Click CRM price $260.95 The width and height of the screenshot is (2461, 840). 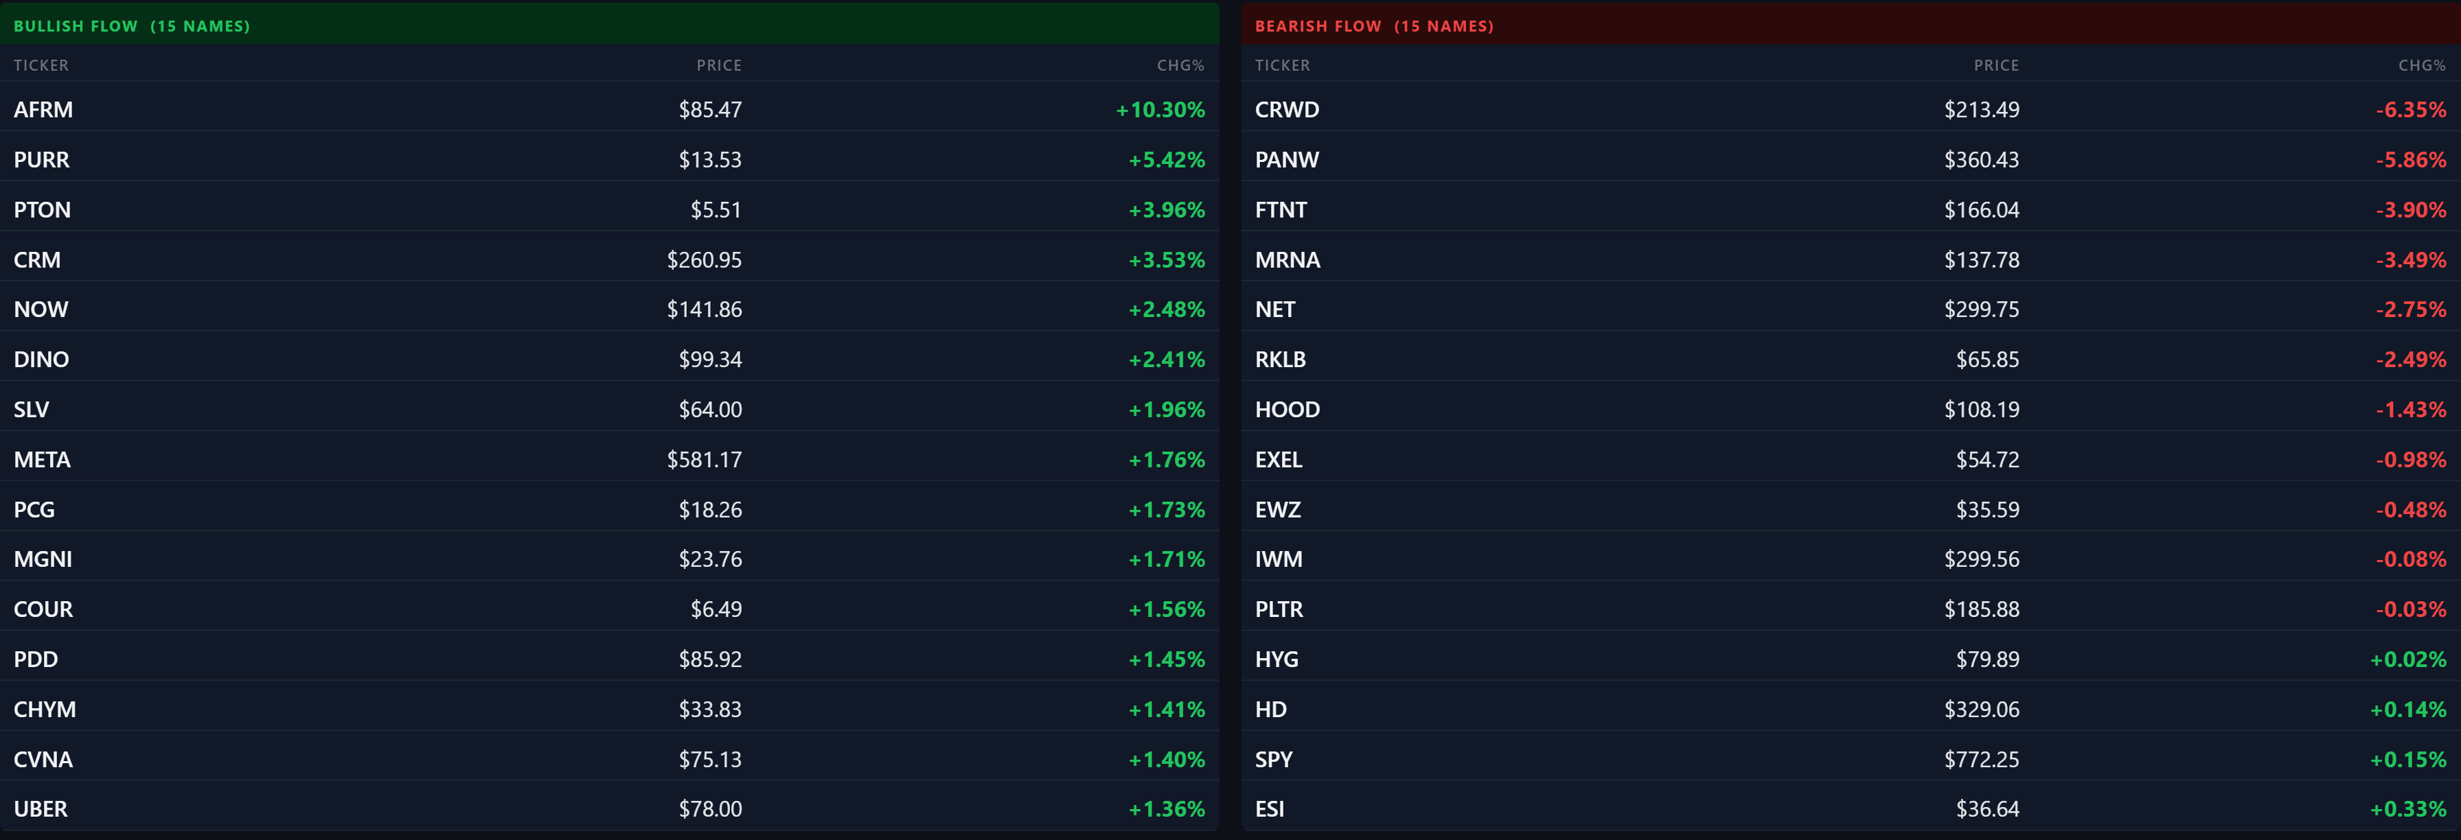(x=704, y=259)
